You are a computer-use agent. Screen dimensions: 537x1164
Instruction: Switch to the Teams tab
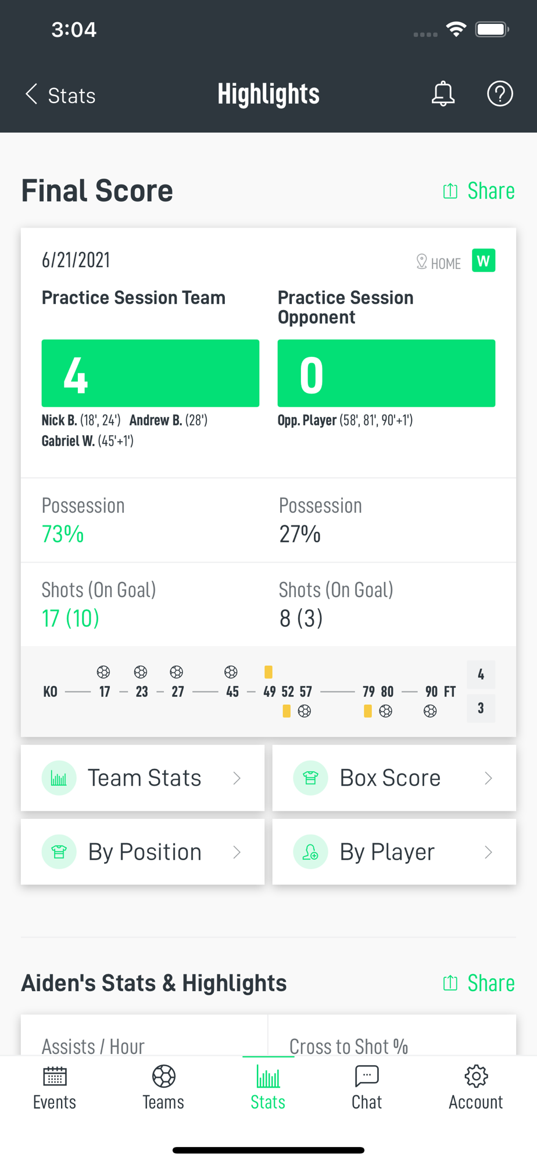(x=163, y=1088)
